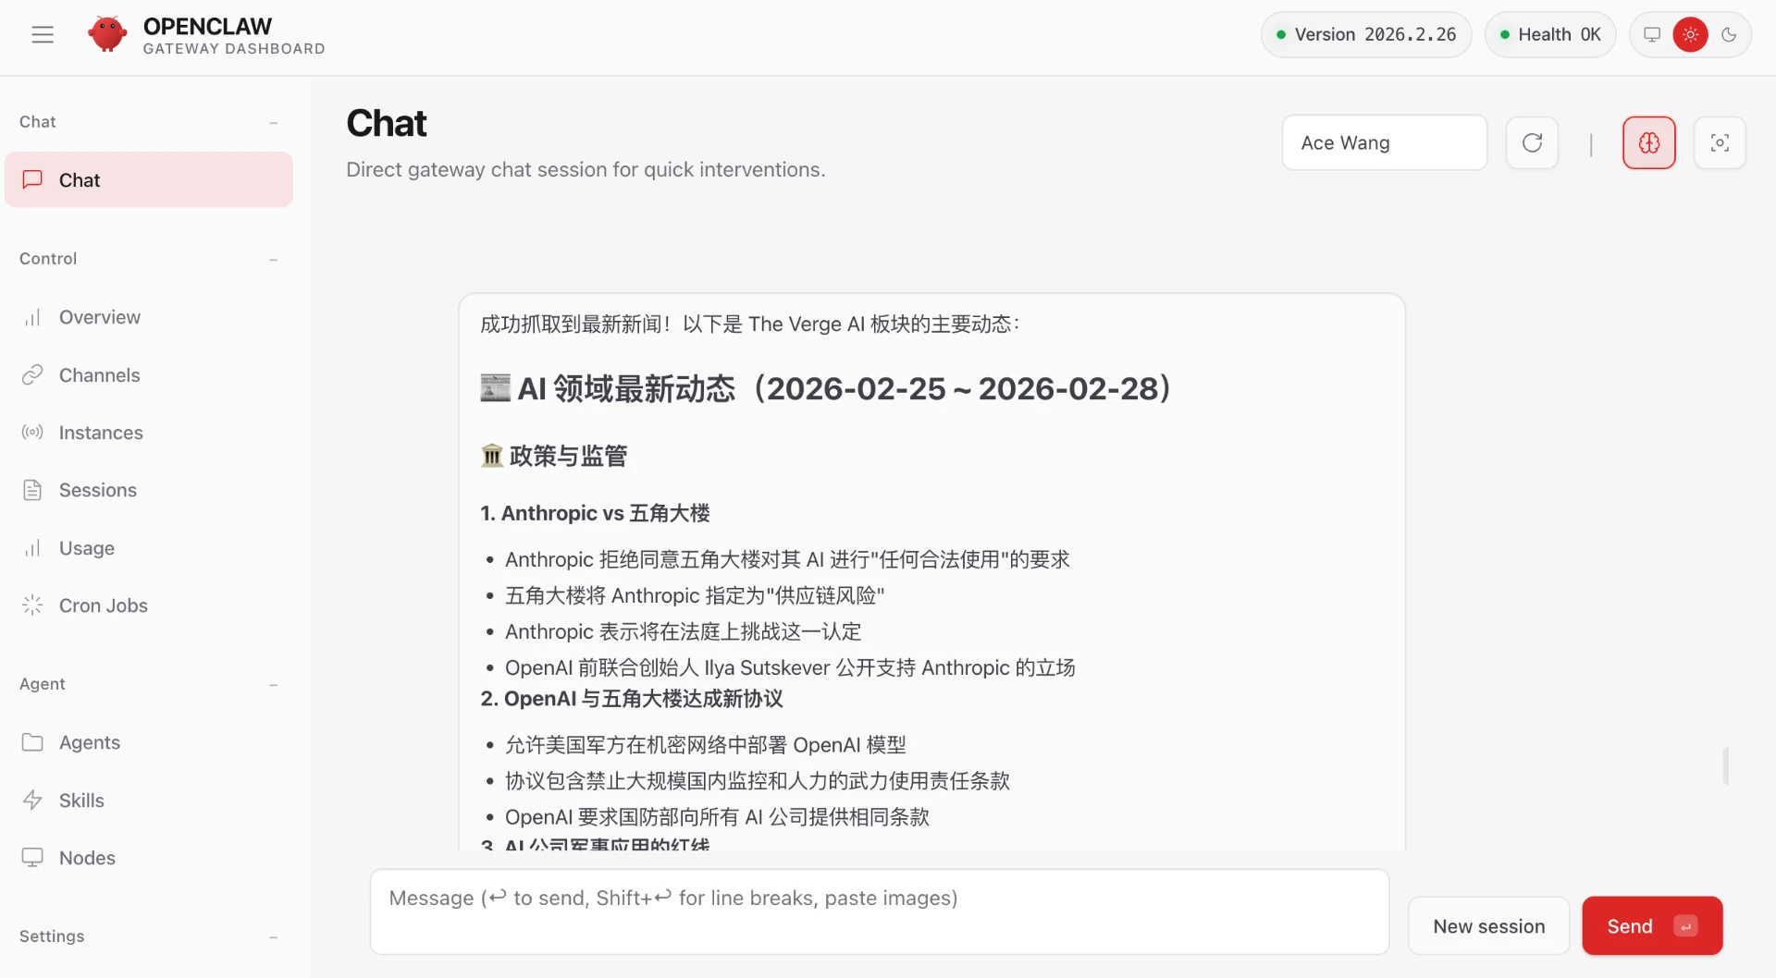The height and width of the screenshot is (978, 1776).
Task: Click the OpenClaw red mascot logo
Action: tap(107, 35)
